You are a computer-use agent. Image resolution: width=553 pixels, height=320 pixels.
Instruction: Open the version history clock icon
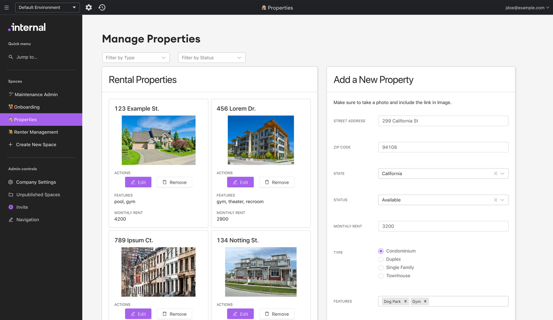click(102, 7)
